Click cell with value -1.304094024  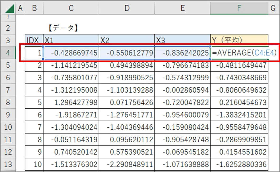coord(71,127)
